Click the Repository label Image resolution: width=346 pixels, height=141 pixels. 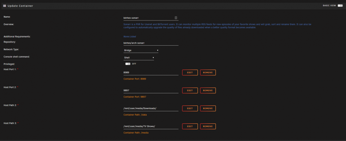point(10,42)
